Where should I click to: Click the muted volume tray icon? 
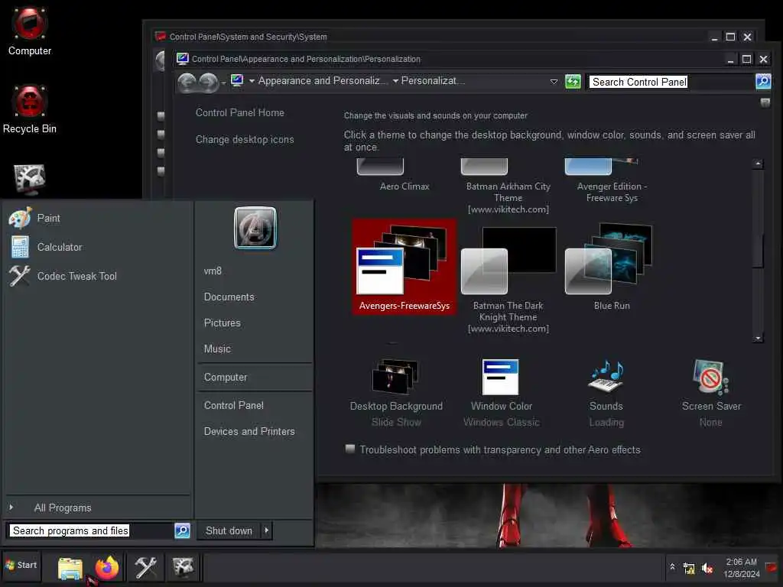(707, 568)
